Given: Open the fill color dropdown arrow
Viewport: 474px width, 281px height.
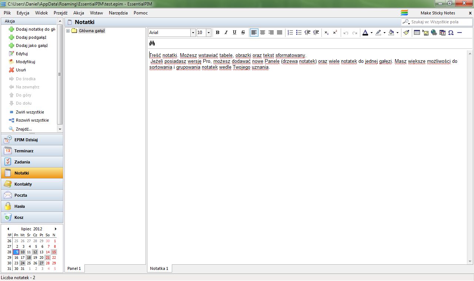Looking at the screenshot, I should coord(397,33).
